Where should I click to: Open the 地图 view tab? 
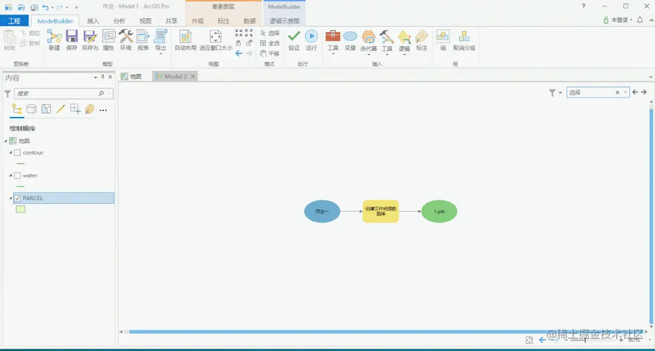pos(132,76)
